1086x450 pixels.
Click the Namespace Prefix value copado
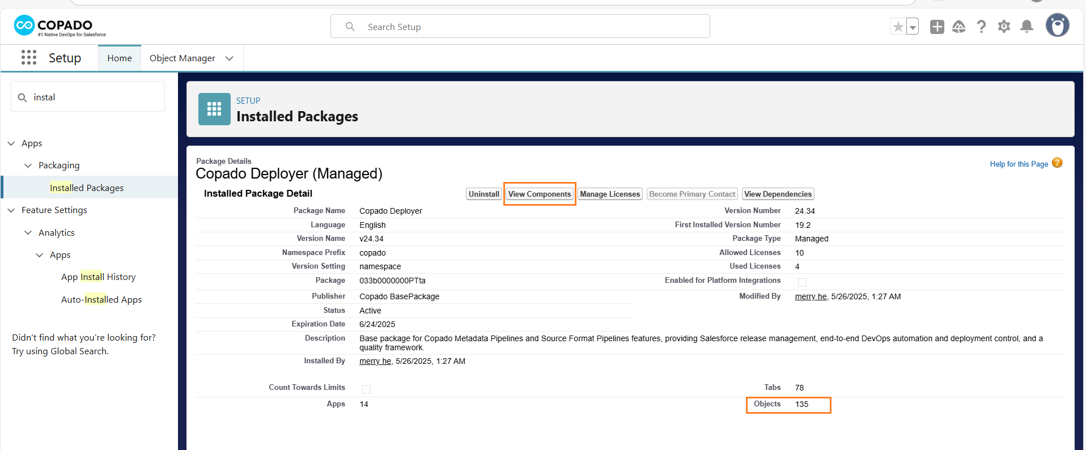(x=372, y=253)
